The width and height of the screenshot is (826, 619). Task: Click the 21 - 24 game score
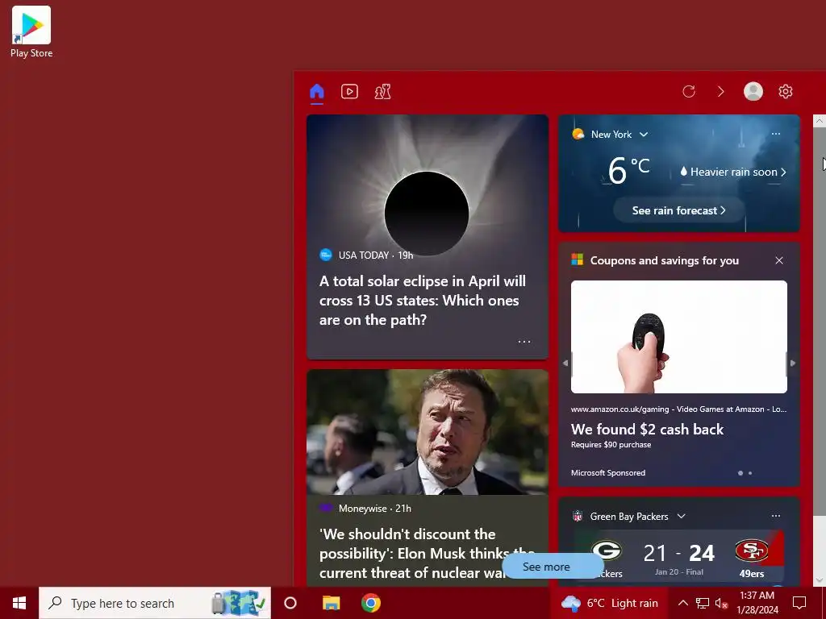tap(678, 553)
